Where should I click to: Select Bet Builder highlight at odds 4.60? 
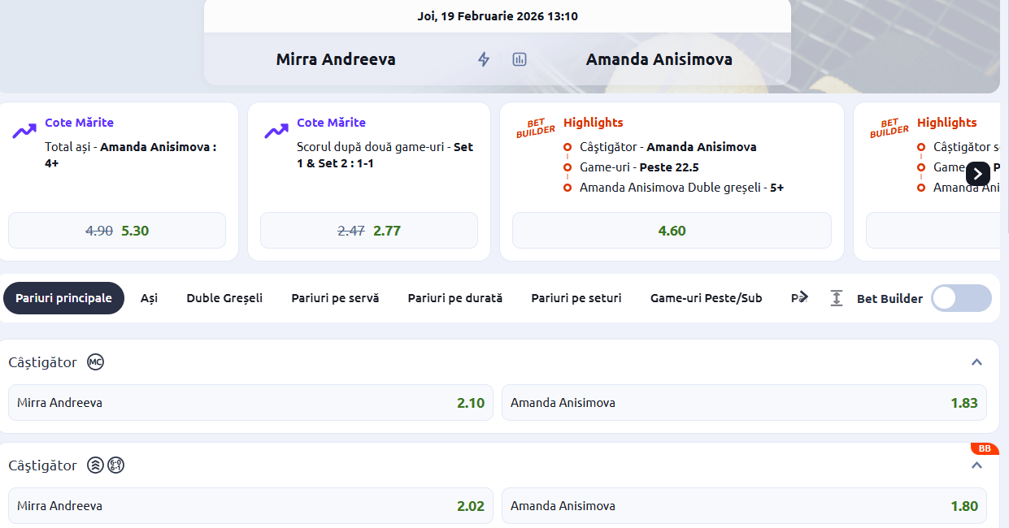[x=672, y=231]
